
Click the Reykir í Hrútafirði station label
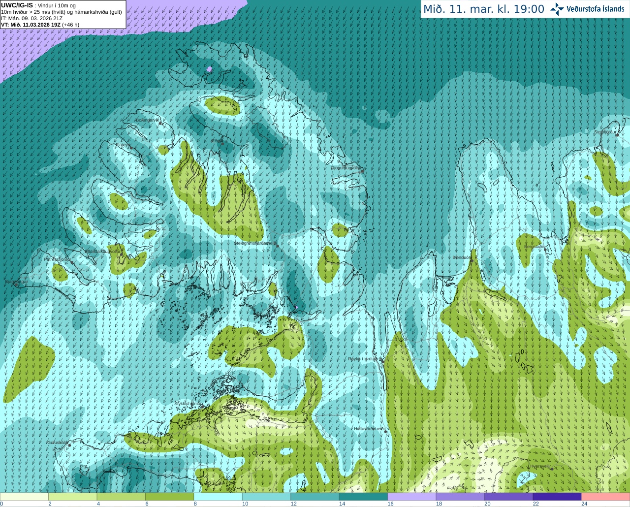click(x=364, y=359)
